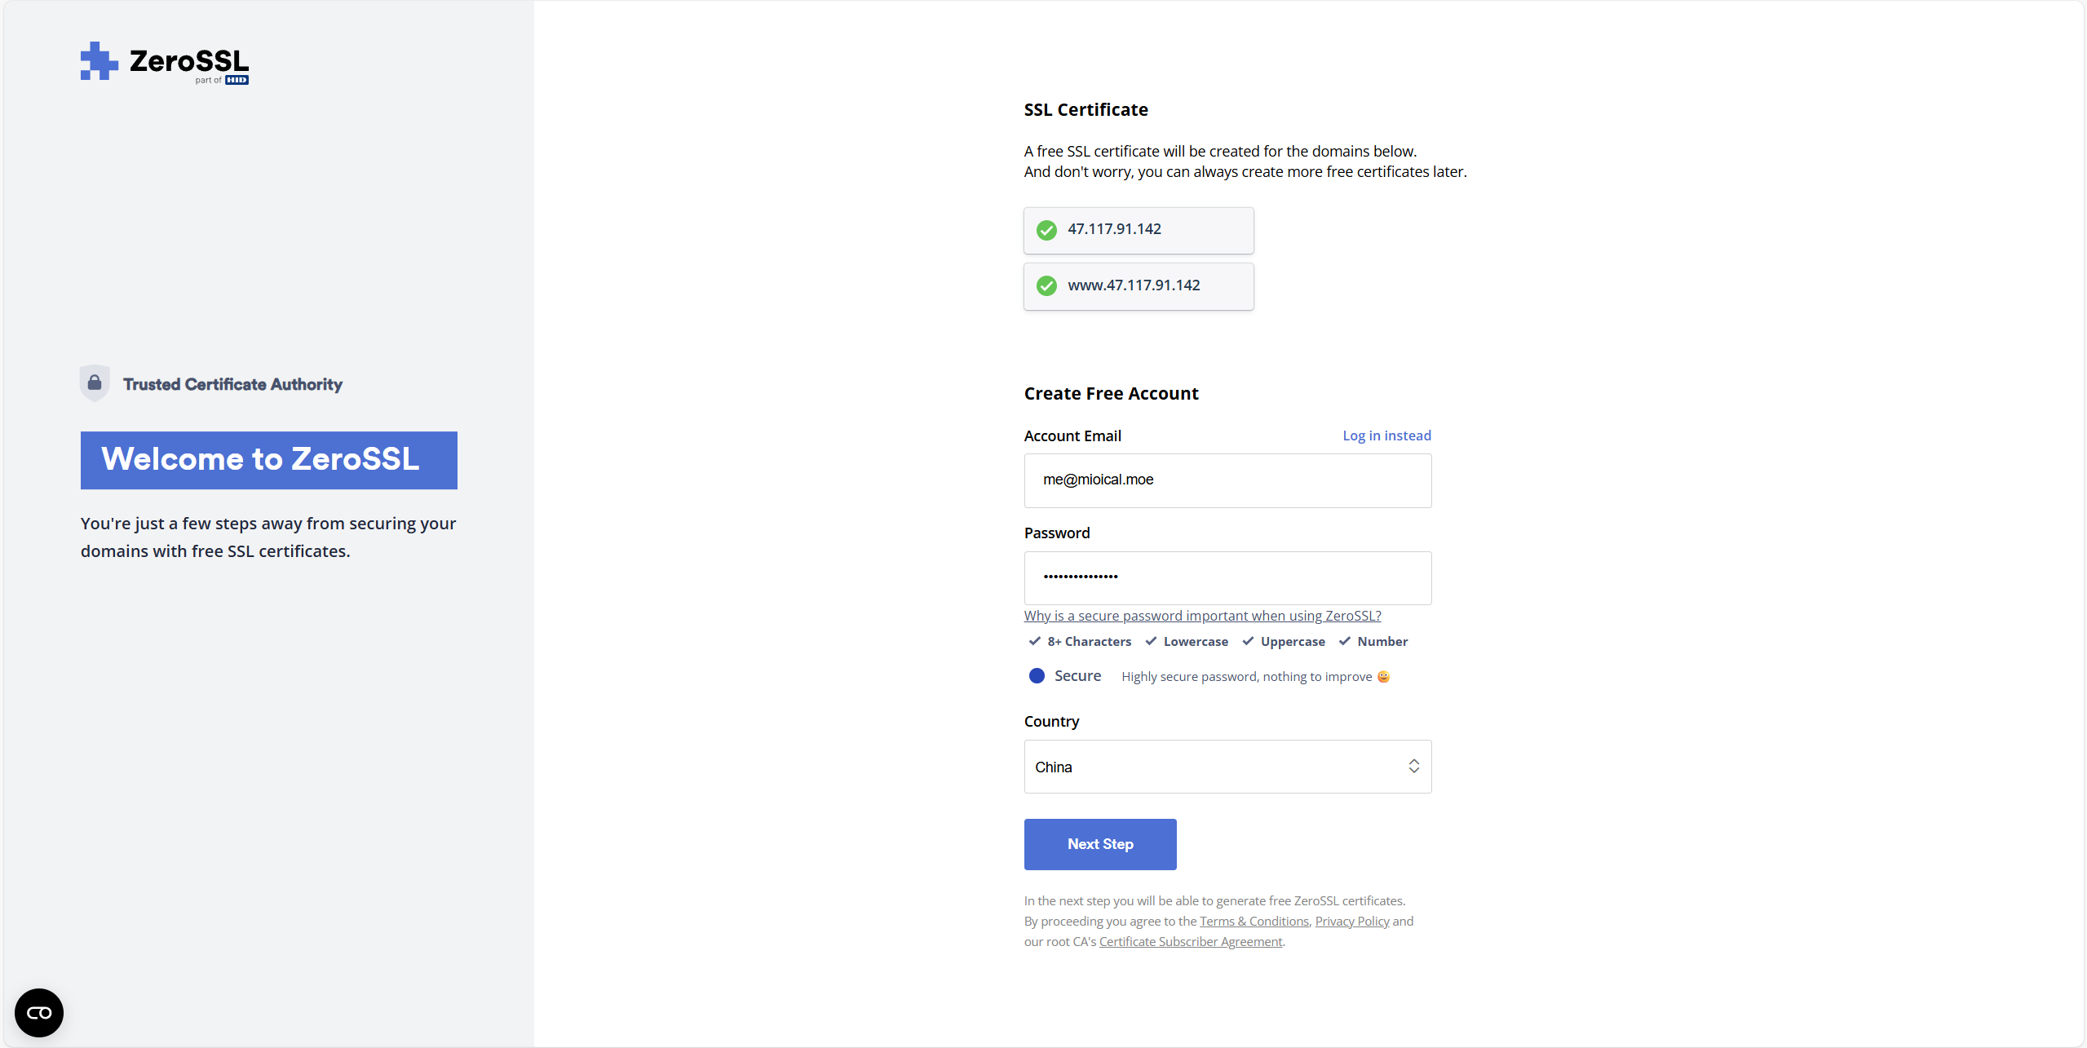Viewport: 2087px width, 1048px height.
Task: Click the Log in instead link
Action: 1386,436
